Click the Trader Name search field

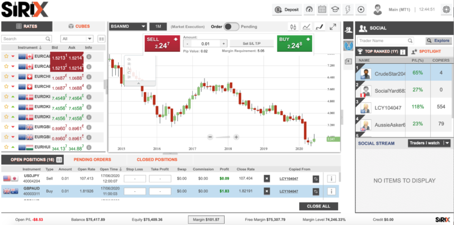[x=385, y=41]
